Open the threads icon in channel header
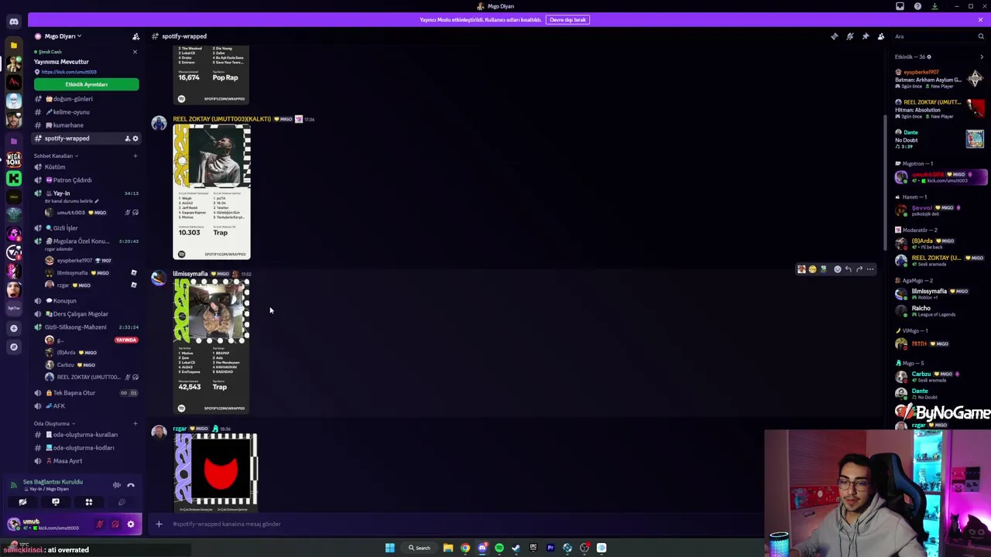 click(x=835, y=36)
